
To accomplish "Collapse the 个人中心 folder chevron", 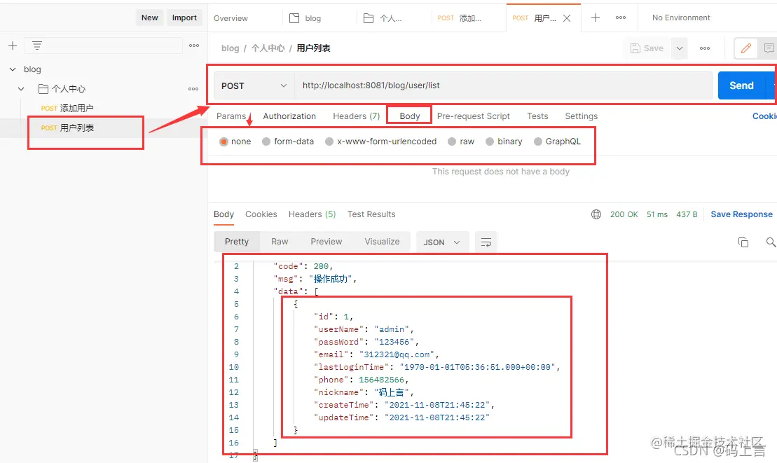I will (21, 89).
